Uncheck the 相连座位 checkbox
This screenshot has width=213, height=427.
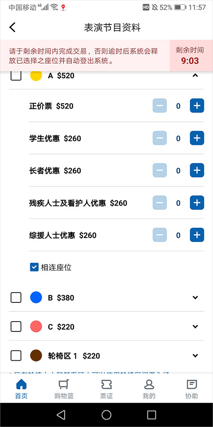click(x=34, y=267)
